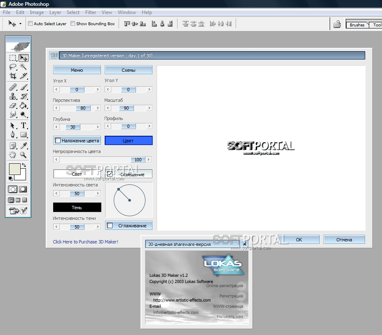Increase Интенсивность тени with right arrow
This screenshot has width=382, height=335.
pos(98,226)
